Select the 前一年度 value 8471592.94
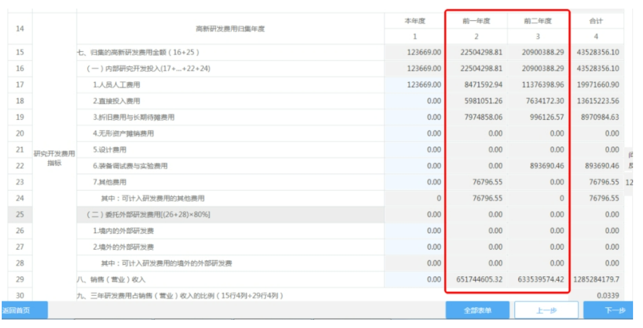The image size is (643, 328). click(483, 84)
